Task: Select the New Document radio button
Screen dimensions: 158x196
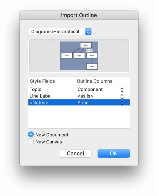Action: point(31,134)
